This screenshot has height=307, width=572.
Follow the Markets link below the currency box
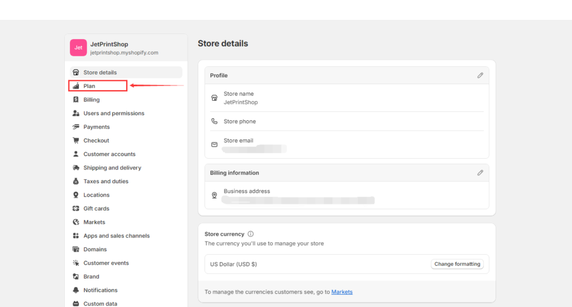pos(342,292)
